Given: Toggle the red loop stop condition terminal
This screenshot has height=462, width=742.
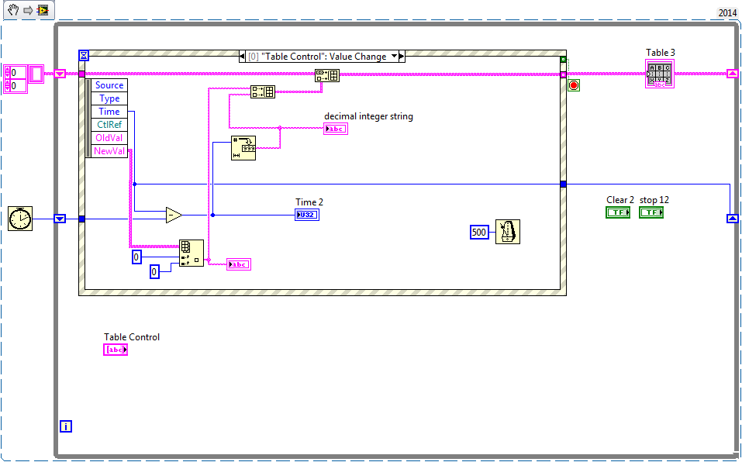Looking at the screenshot, I should pos(574,85).
